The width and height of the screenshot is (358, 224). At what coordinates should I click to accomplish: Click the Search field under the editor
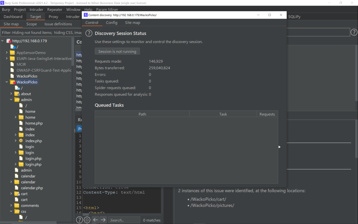coord(124,220)
